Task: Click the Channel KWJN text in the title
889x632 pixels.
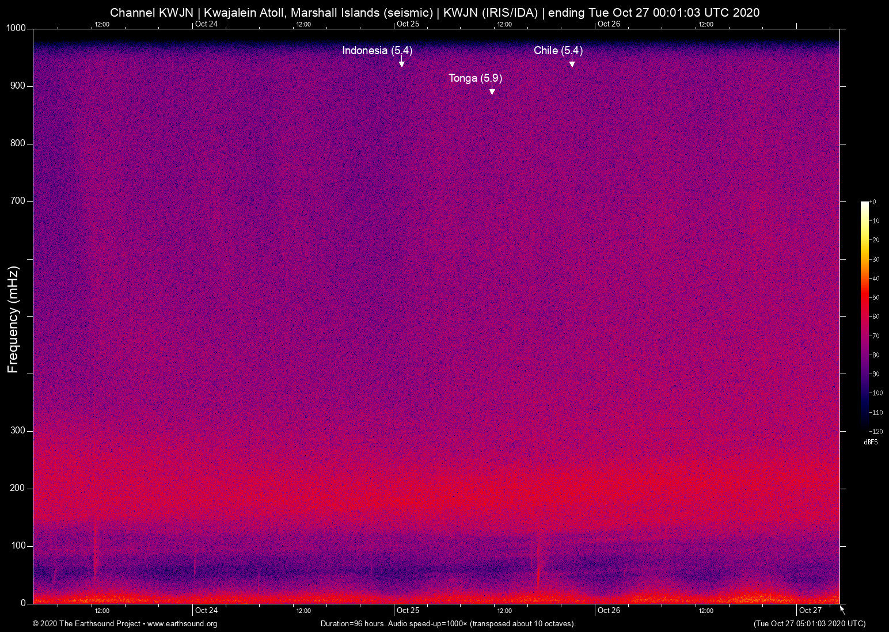Action: tap(151, 13)
